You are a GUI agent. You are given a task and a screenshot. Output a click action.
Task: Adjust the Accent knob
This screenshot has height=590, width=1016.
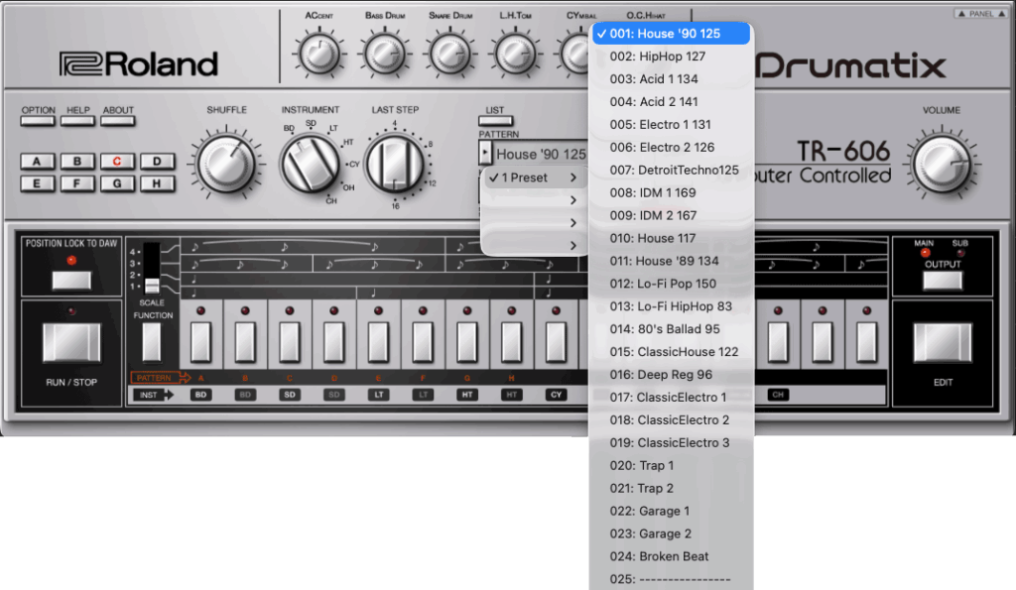(318, 54)
